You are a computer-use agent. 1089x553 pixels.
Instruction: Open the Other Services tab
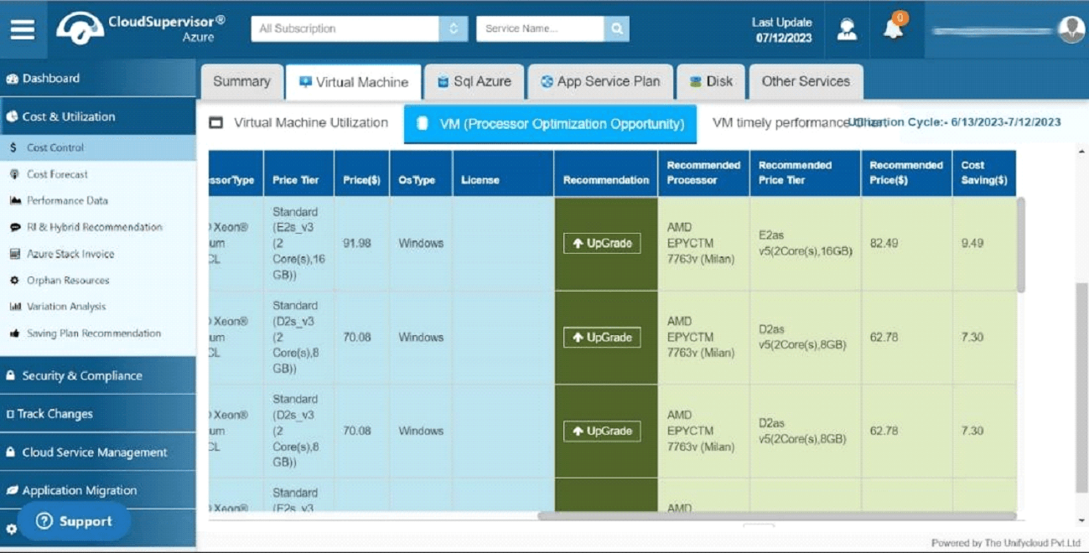[x=806, y=82]
